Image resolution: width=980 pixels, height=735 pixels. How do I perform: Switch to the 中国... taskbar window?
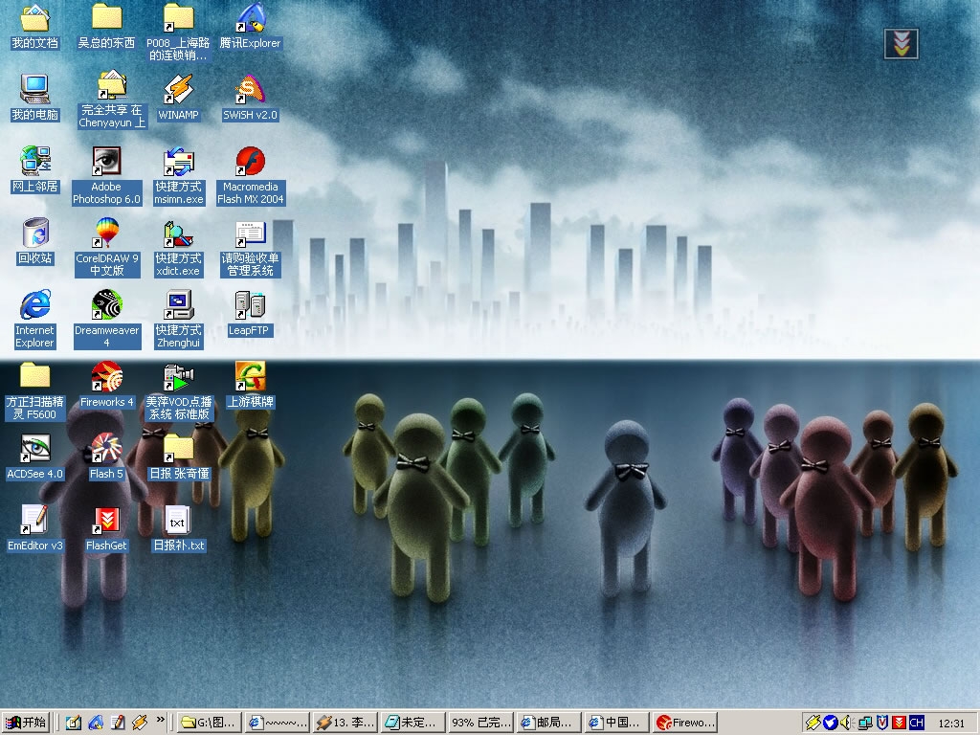(615, 723)
